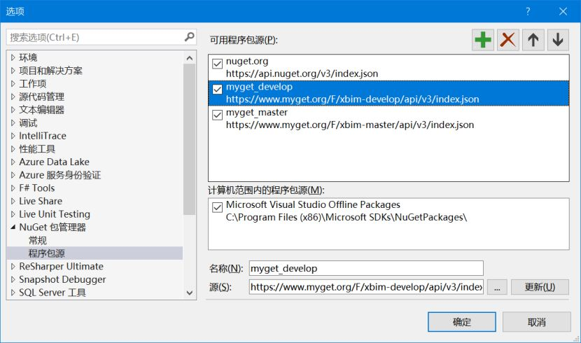Expand the 工作项 node

pyautogui.click(x=13, y=83)
